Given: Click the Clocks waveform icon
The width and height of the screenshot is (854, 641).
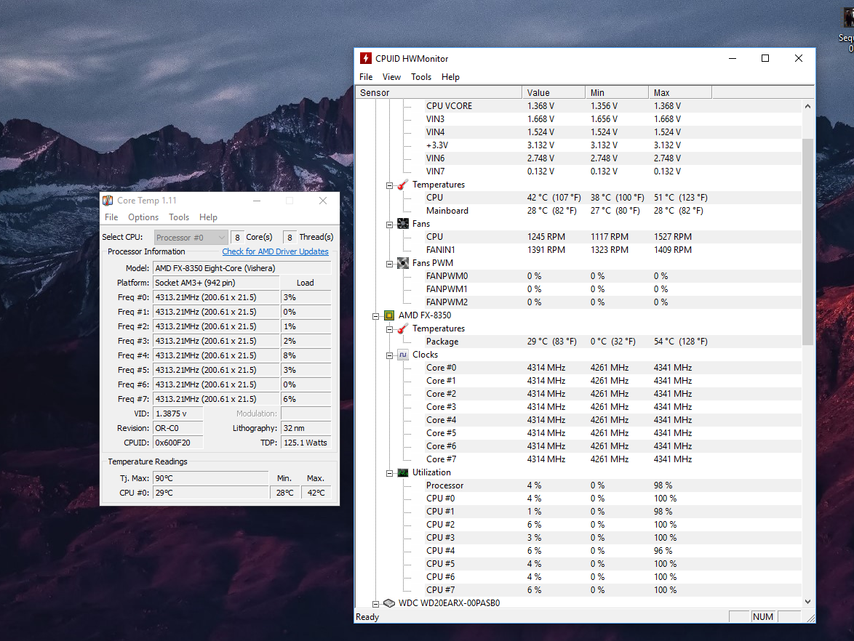Looking at the screenshot, I should (x=402, y=355).
